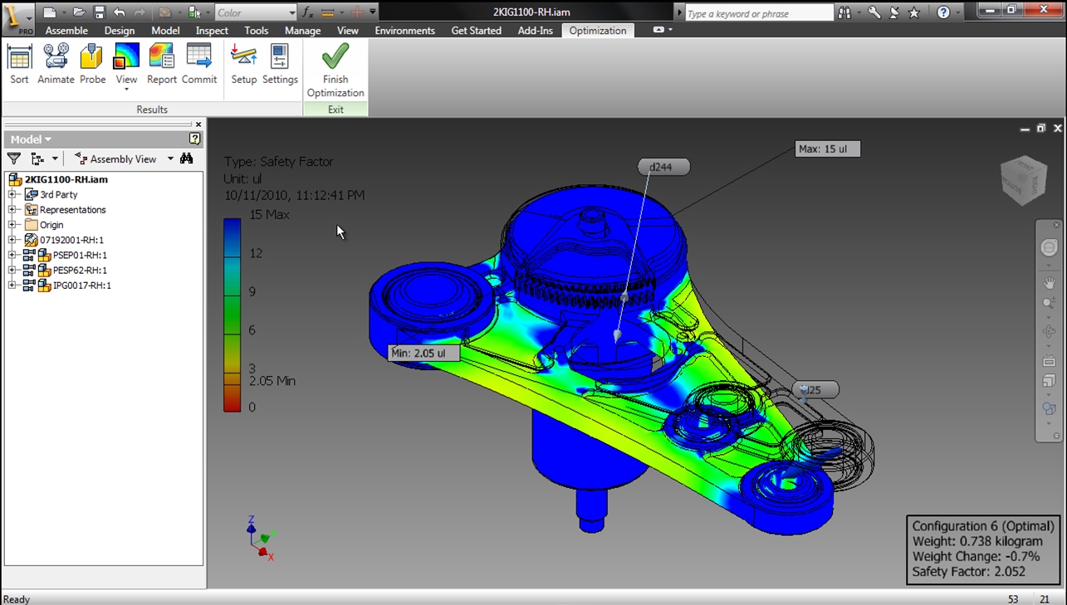The height and width of the screenshot is (605, 1067).
Task: Open the Environments tab
Action: (404, 31)
